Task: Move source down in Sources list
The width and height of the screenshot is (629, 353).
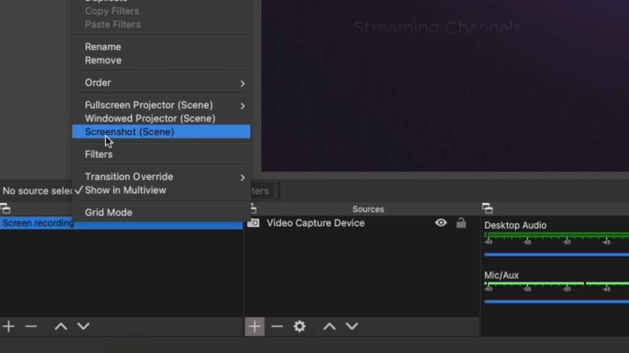Action: coord(352,327)
